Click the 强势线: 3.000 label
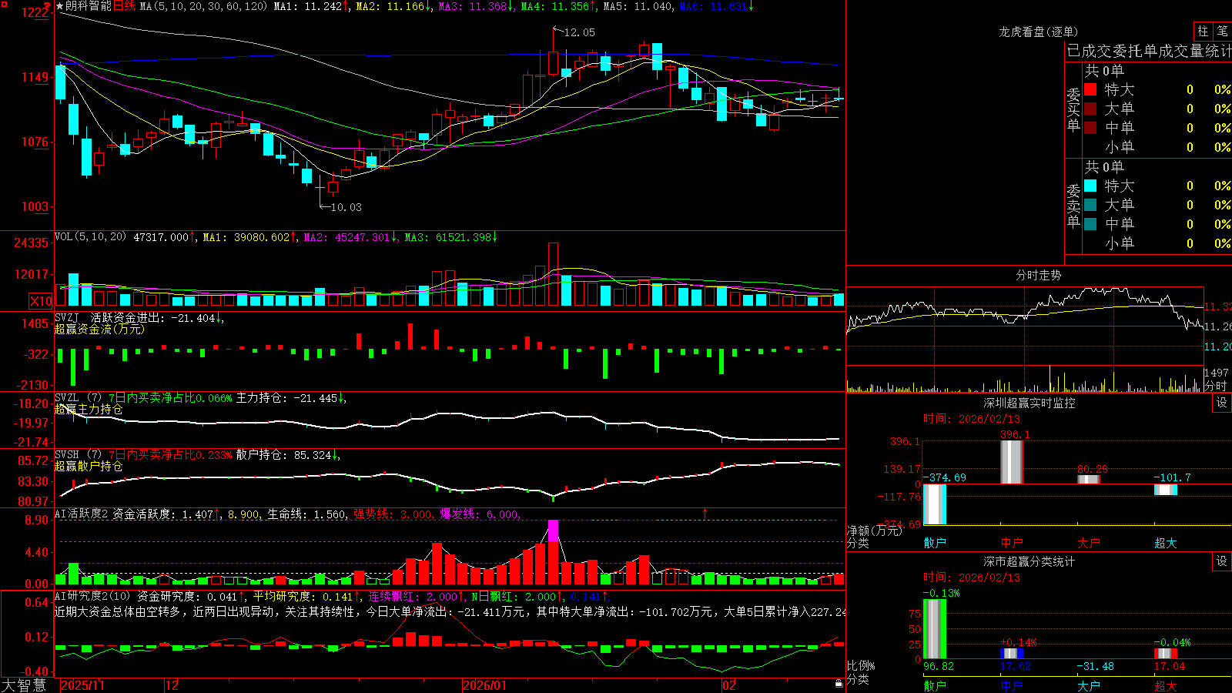Image resolution: width=1232 pixels, height=693 pixels. pyautogui.click(x=393, y=514)
